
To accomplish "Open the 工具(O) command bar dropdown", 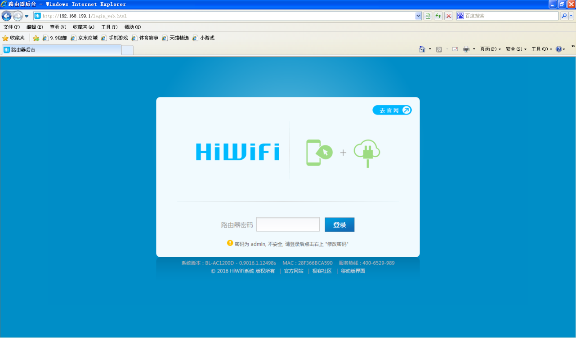I will [541, 48].
